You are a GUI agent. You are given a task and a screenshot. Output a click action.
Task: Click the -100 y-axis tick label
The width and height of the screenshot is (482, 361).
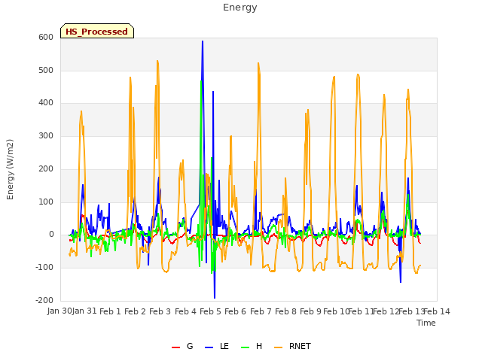point(44,268)
